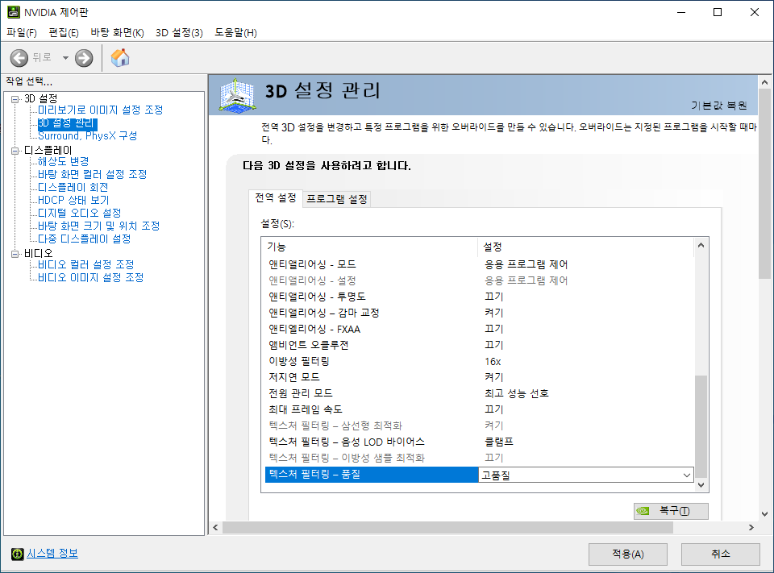The width and height of the screenshot is (774, 573).
Task: Select the 앤티앨리어싱 - 모드 row
Action: tap(479, 264)
